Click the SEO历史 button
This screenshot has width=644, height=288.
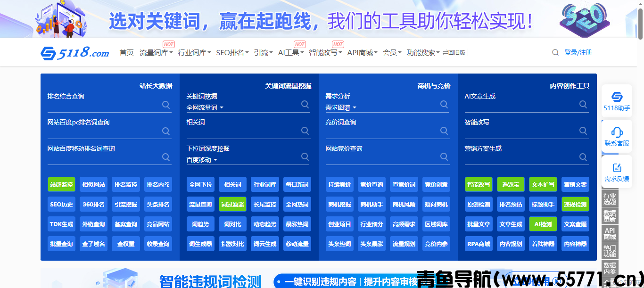click(x=61, y=204)
